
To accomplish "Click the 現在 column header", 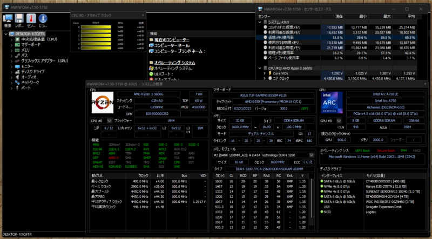I will (332, 17).
